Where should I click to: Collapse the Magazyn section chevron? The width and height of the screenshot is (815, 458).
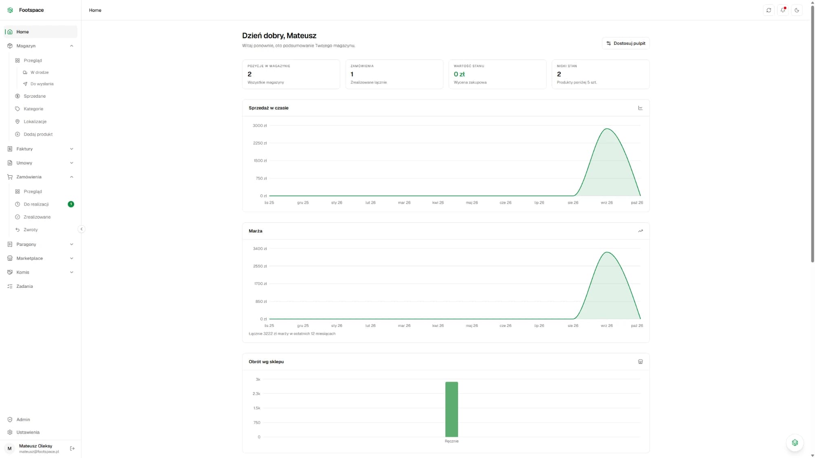coord(72,46)
